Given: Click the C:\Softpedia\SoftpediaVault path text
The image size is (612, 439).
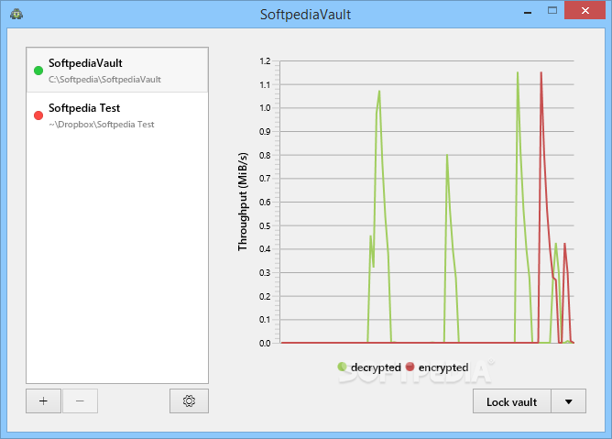Looking at the screenshot, I should [x=104, y=80].
